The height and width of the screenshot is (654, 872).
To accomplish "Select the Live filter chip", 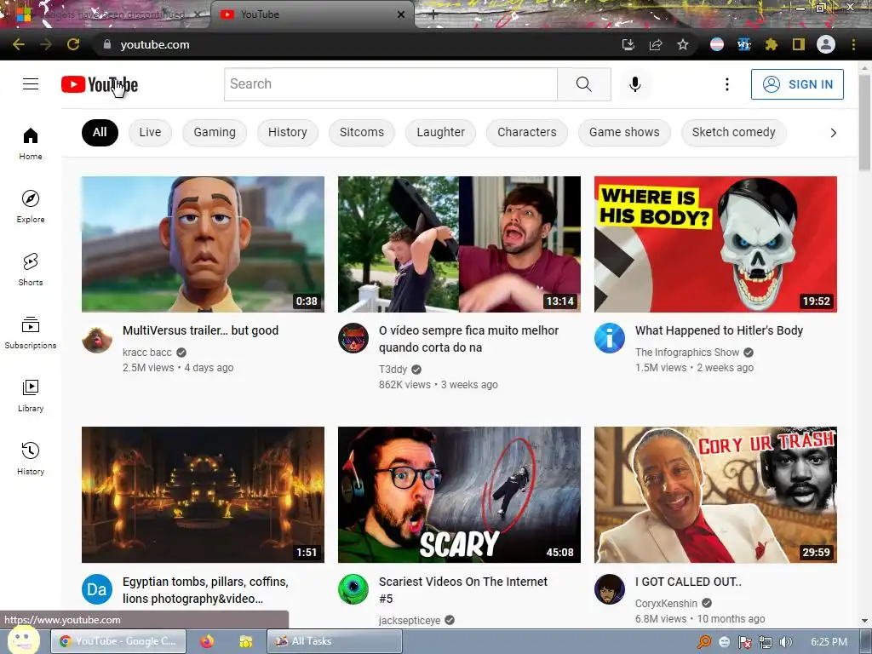I will pos(150,132).
